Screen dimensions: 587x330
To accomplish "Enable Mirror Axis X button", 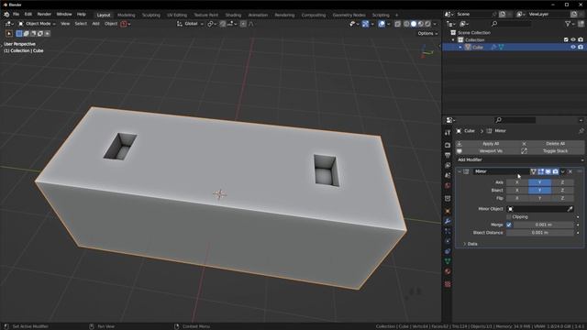I will tap(517, 182).
